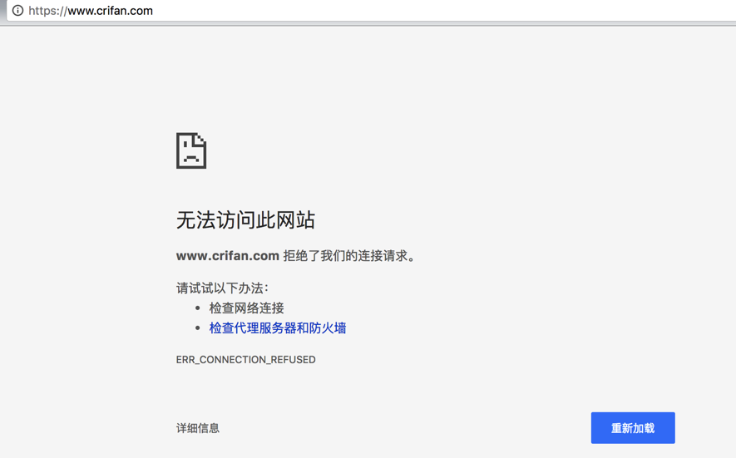Click the 重新加载 reload button
This screenshot has width=736, height=458.
[633, 428]
